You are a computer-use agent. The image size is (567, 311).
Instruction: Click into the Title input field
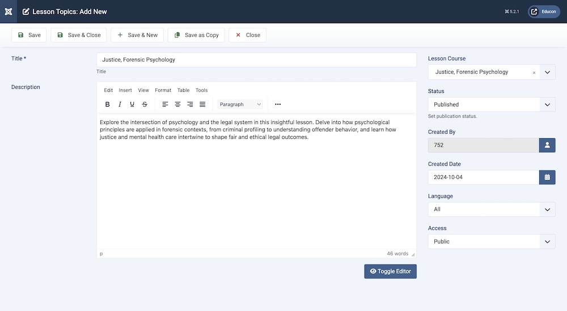pyautogui.click(x=256, y=60)
